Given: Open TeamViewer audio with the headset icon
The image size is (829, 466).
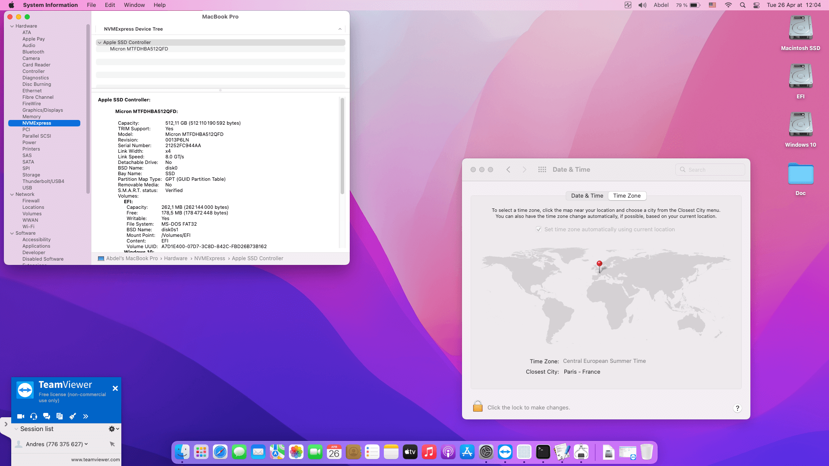Looking at the screenshot, I should [34, 416].
